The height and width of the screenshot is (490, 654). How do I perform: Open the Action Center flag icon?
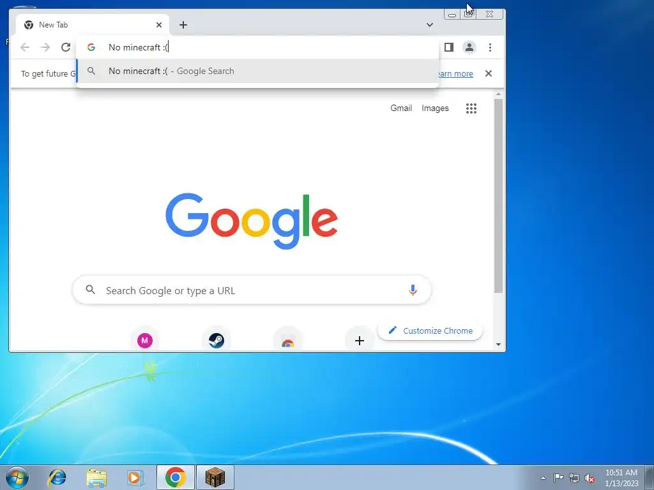558,478
